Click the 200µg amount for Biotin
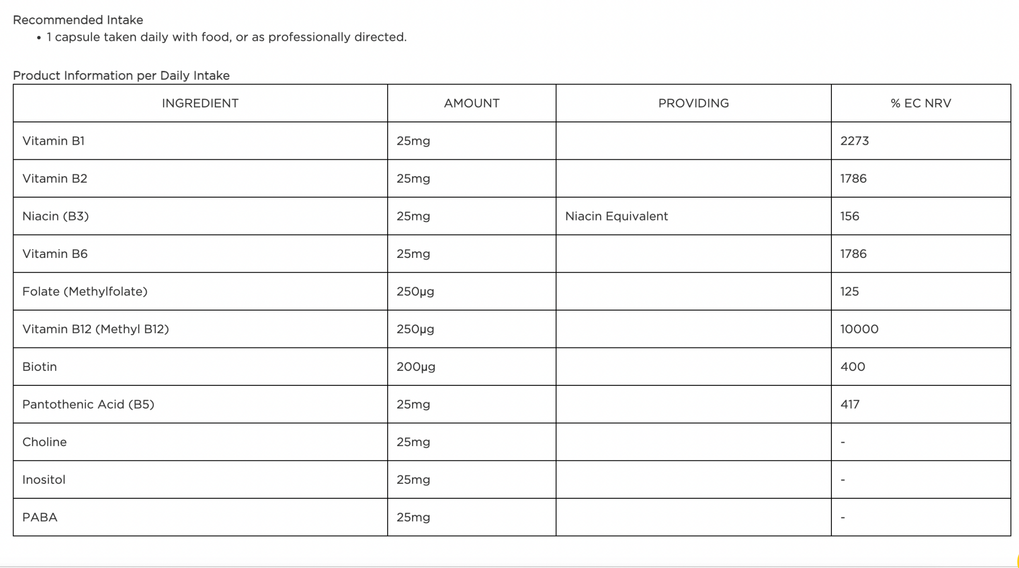The height and width of the screenshot is (568, 1019). [x=415, y=367]
